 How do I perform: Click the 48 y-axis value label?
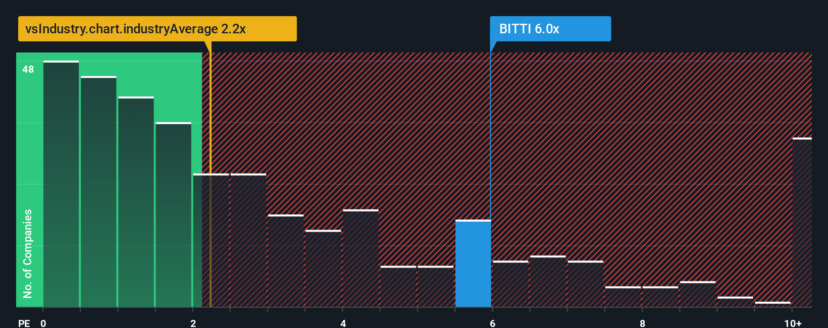pyautogui.click(x=28, y=69)
